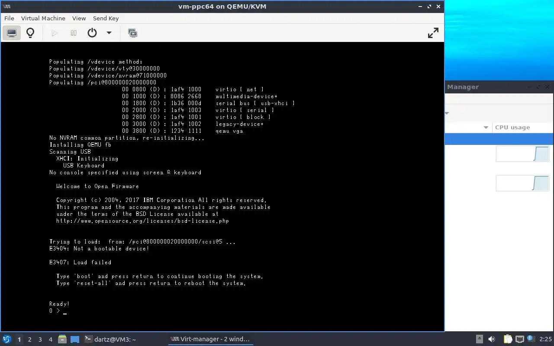
Task: Open the application launcher menu
Action: coord(6,340)
